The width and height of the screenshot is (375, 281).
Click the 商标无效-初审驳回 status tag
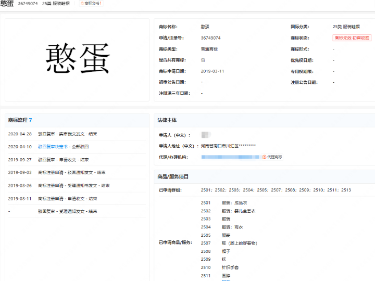tap(352, 38)
